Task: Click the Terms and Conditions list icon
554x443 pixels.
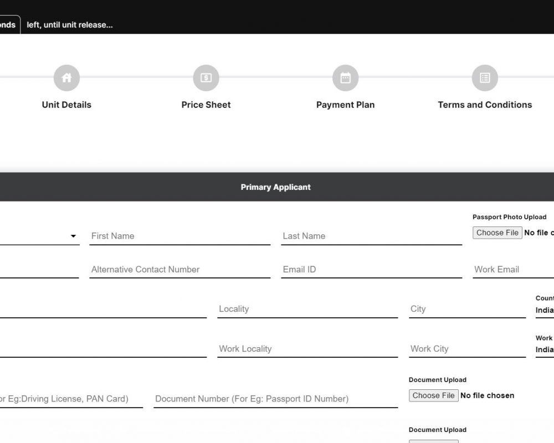Action: 485,78
